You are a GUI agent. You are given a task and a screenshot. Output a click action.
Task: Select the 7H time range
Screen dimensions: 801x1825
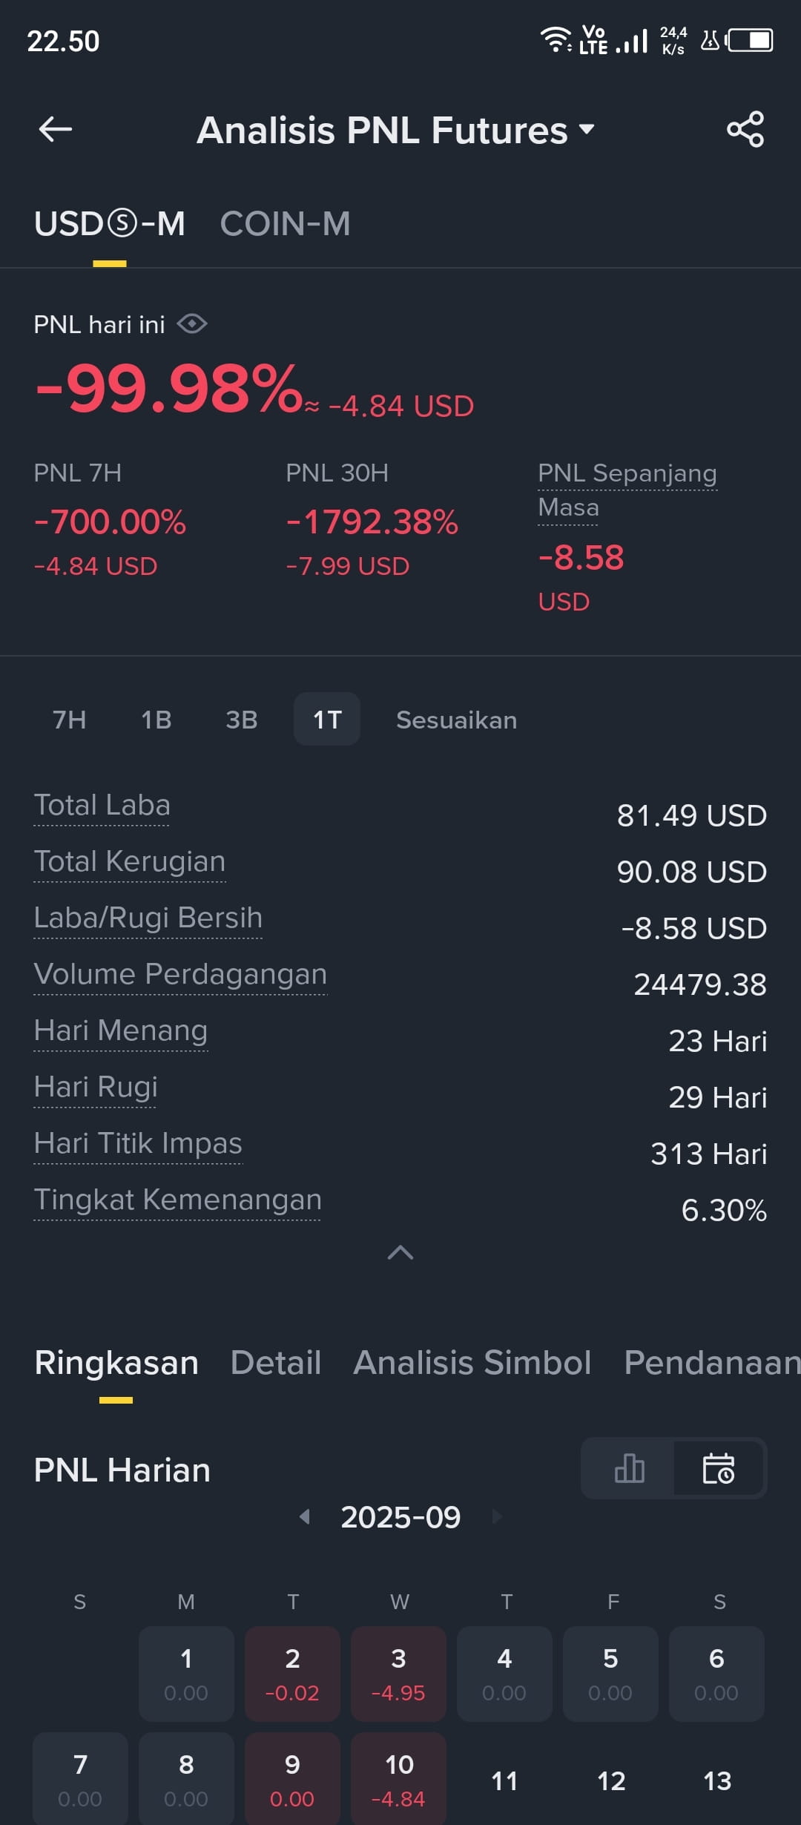(x=69, y=720)
